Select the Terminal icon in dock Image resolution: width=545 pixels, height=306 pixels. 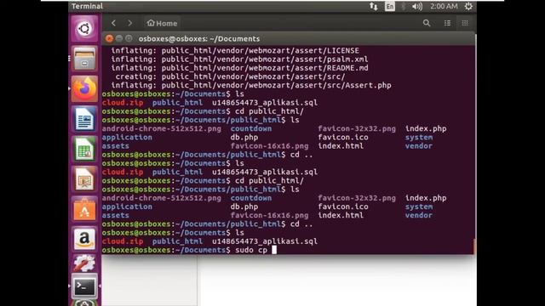(84, 286)
